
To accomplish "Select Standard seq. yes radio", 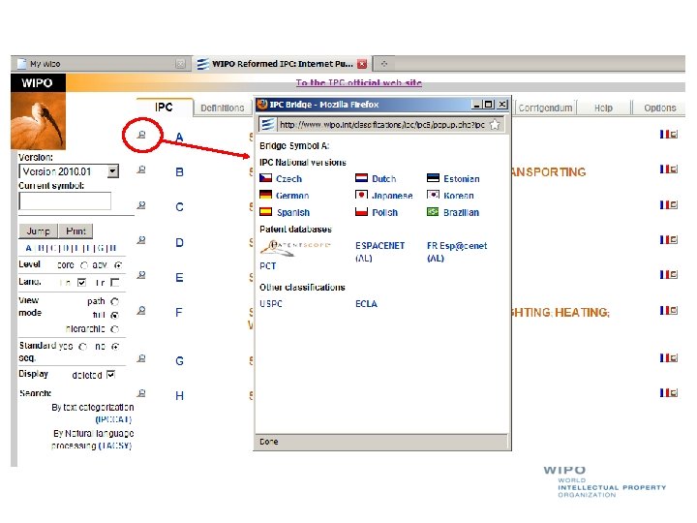I will (x=82, y=347).
